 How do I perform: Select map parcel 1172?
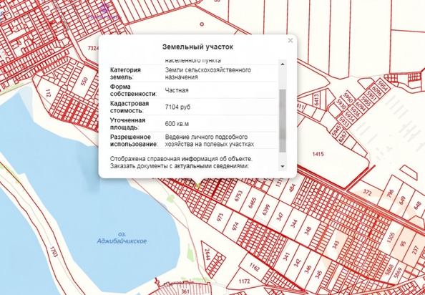244,281
